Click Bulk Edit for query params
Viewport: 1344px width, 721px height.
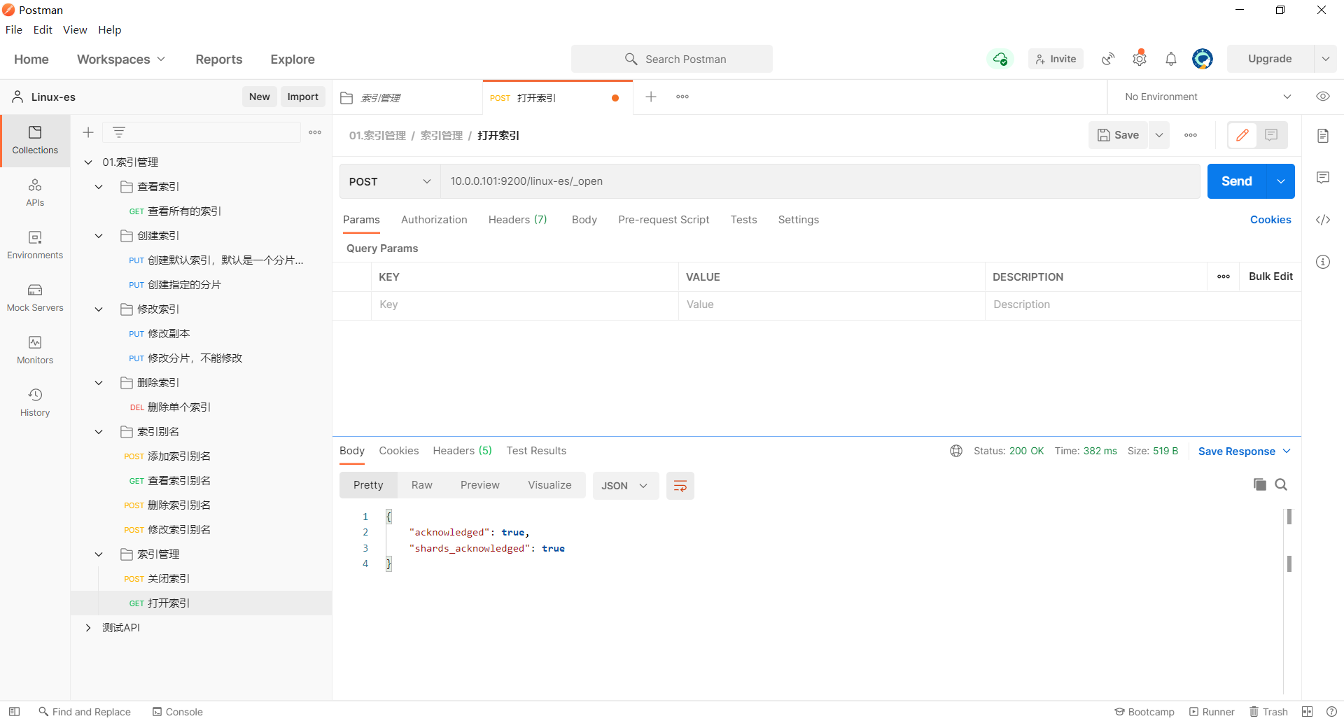[1270, 276]
